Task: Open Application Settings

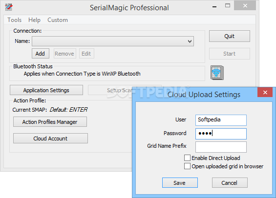Action: 46,90
